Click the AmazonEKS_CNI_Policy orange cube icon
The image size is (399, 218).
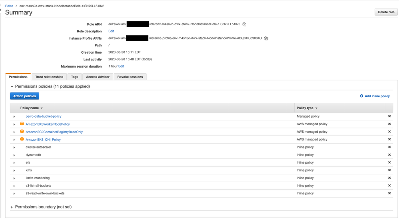[x=22, y=139]
